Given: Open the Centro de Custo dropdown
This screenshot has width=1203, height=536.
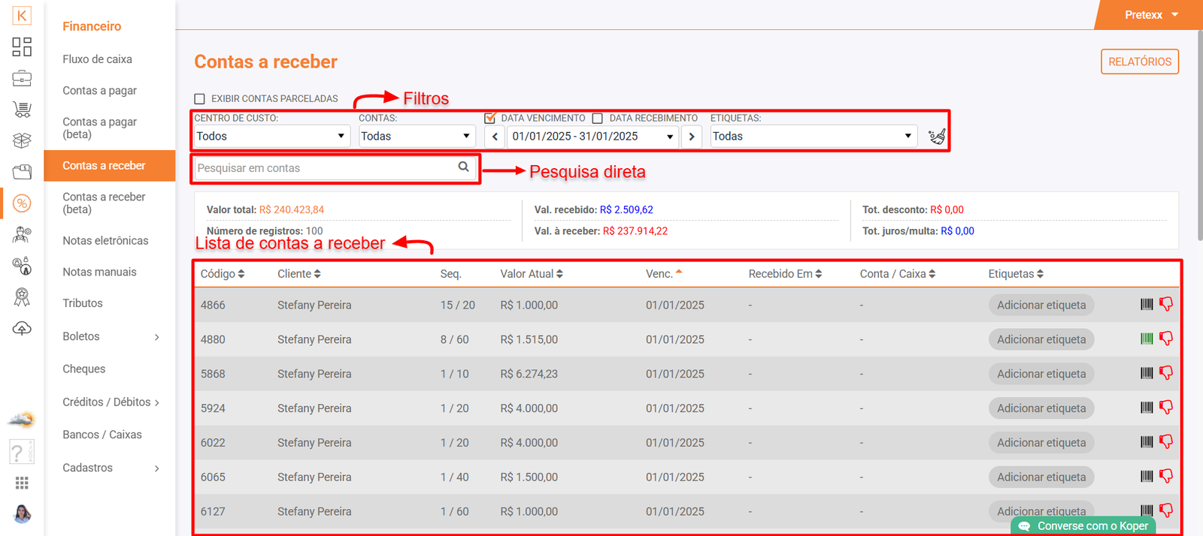Looking at the screenshot, I should point(271,136).
